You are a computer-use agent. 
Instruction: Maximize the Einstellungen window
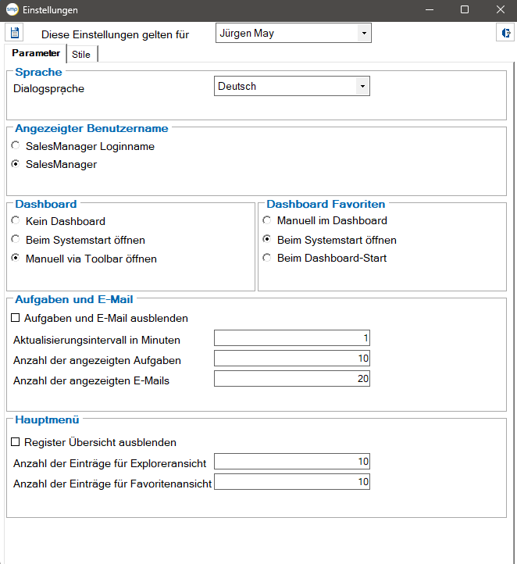(465, 9)
